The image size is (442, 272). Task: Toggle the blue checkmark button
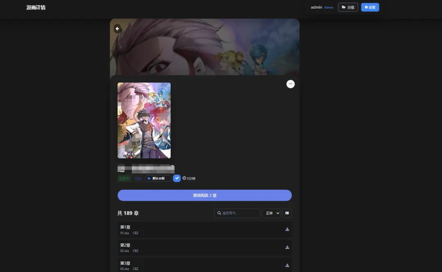[x=177, y=178]
